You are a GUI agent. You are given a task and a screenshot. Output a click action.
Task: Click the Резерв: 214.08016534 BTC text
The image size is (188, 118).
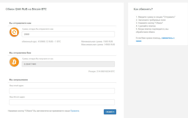[x=102, y=71]
